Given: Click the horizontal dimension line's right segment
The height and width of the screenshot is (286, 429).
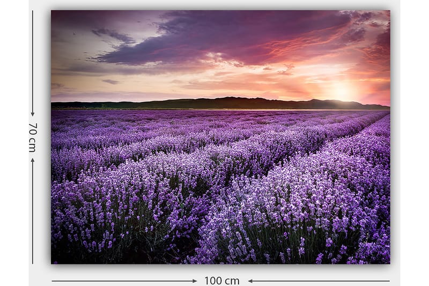Looking at the screenshot, I should 322,281.
